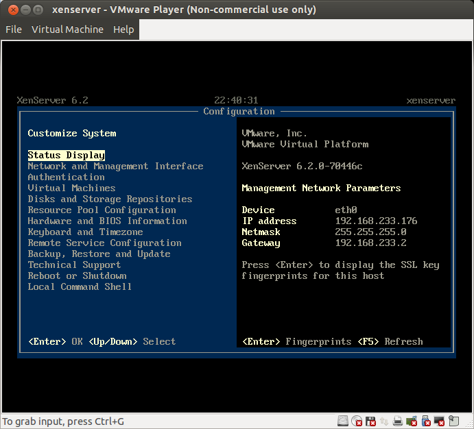Click the <Enter> OK hint
The image size is (474, 429).
tap(56, 342)
